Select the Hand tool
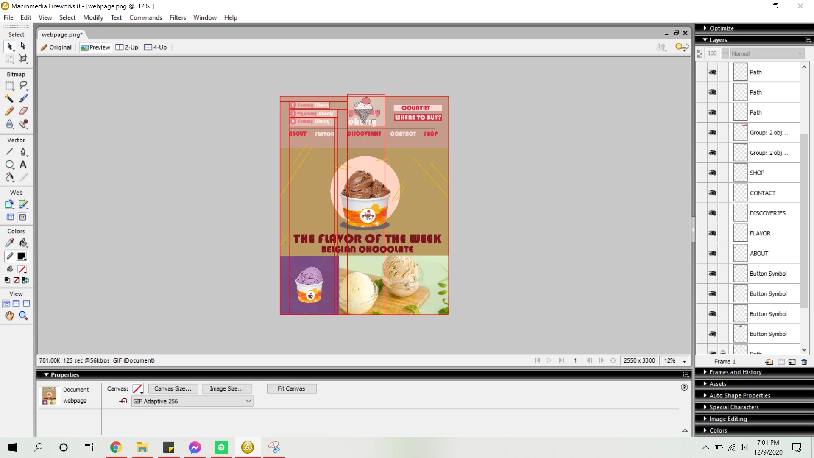The height and width of the screenshot is (458, 814). (9, 316)
